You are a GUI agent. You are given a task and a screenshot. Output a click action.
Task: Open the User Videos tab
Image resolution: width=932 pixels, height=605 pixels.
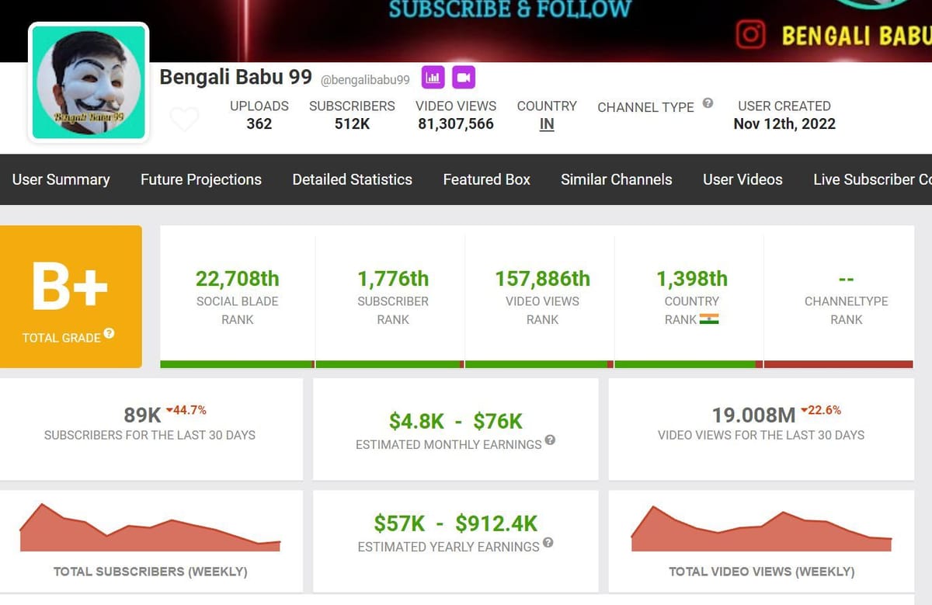(x=742, y=179)
